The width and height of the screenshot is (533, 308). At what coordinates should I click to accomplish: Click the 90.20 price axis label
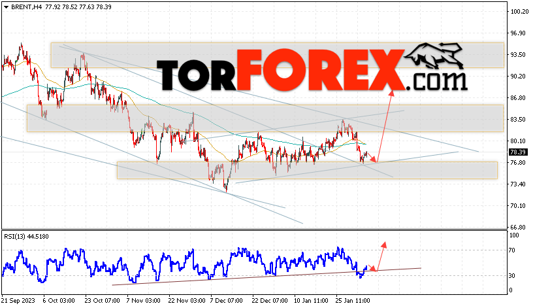coord(519,77)
